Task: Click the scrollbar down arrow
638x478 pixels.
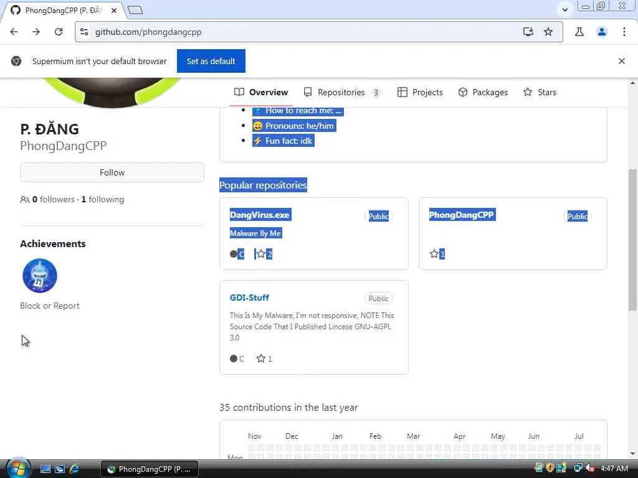Action: click(x=633, y=454)
